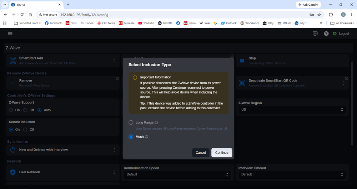357x189 pixels.
Task: Open Chrome extensions puzzle icon
Action: pyautogui.click(x=331, y=15)
